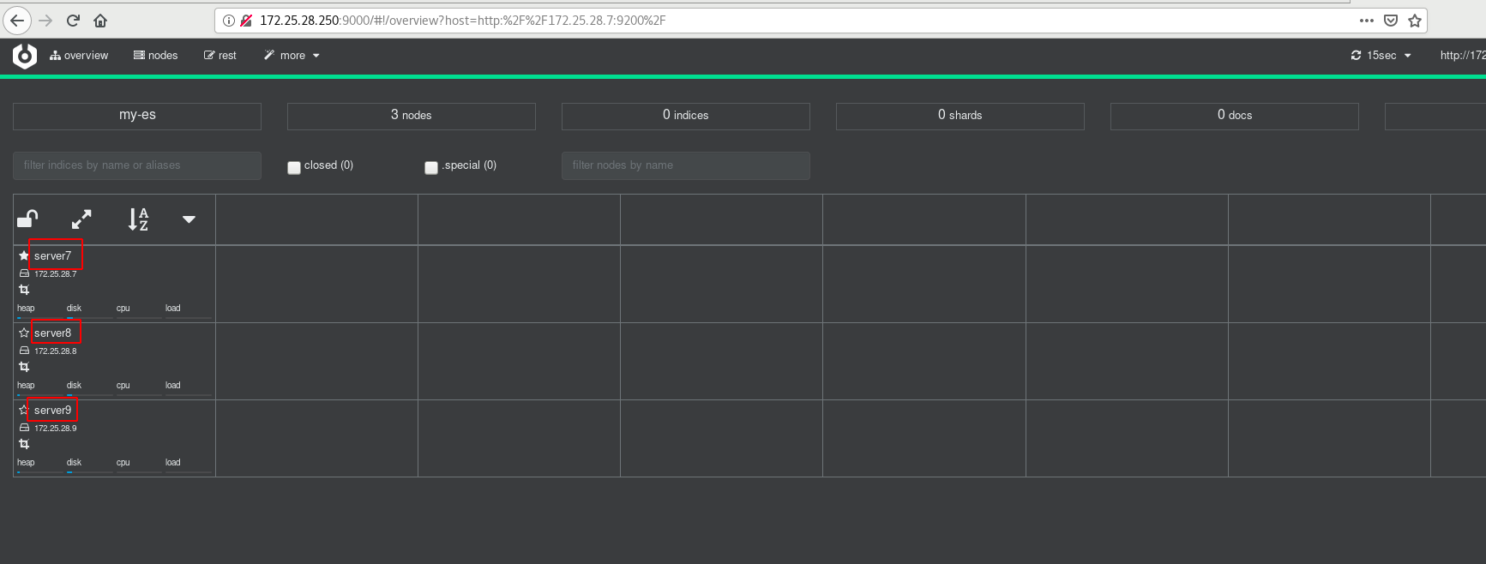This screenshot has width=1486, height=564.
Task: Go back with the browser back arrow
Action: pos(17,21)
